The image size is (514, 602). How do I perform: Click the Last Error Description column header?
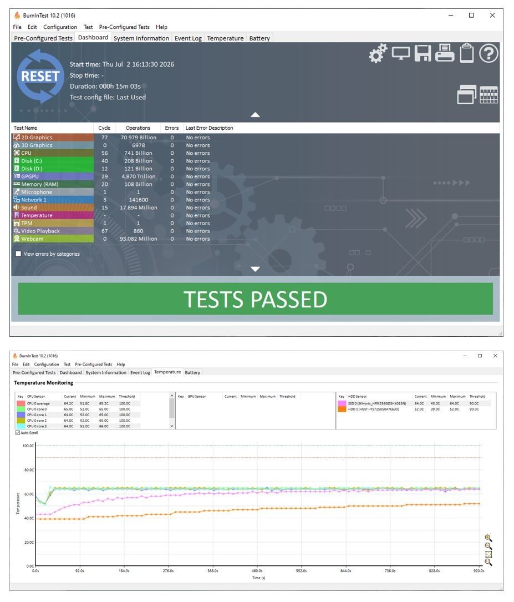point(209,128)
